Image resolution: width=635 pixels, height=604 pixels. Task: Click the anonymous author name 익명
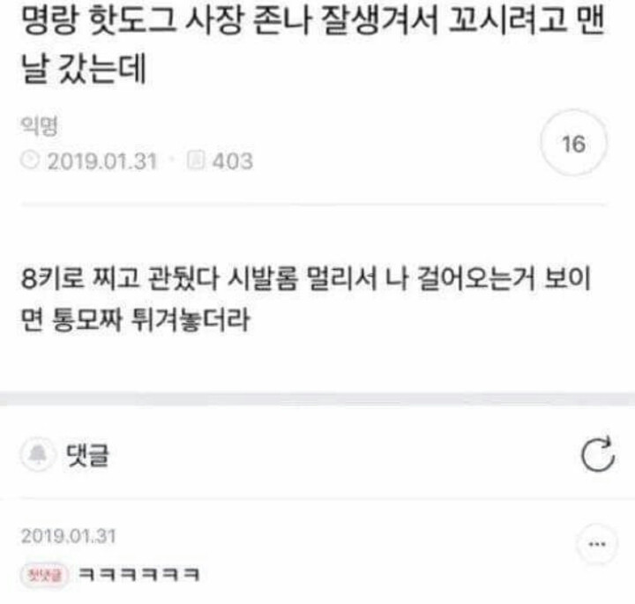40,125
